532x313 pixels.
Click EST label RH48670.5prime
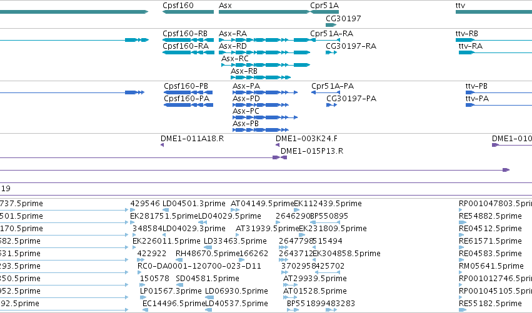pyautogui.click(x=208, y=254)
